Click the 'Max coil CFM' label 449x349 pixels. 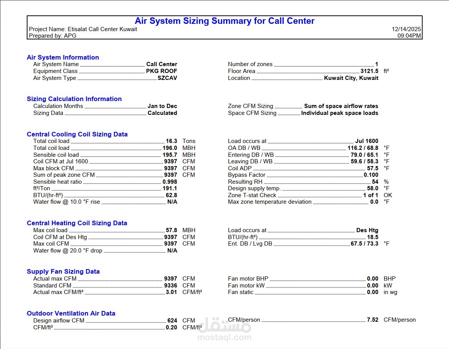(x=51, y=244)
